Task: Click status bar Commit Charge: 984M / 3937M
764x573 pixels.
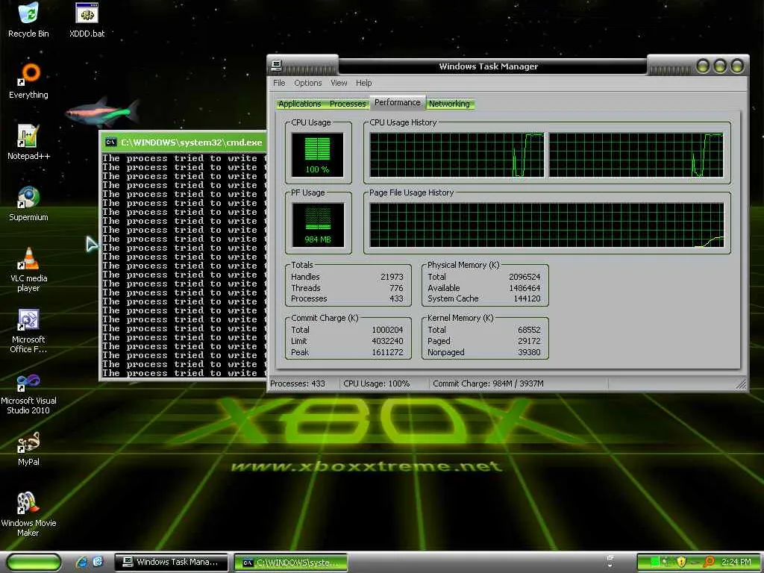Action: point(488,383)
